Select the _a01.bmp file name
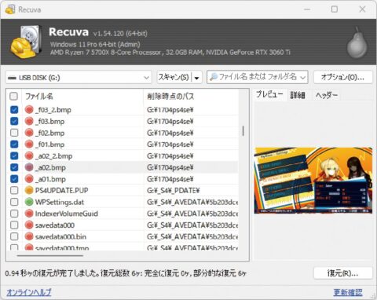 pos(50,179)
